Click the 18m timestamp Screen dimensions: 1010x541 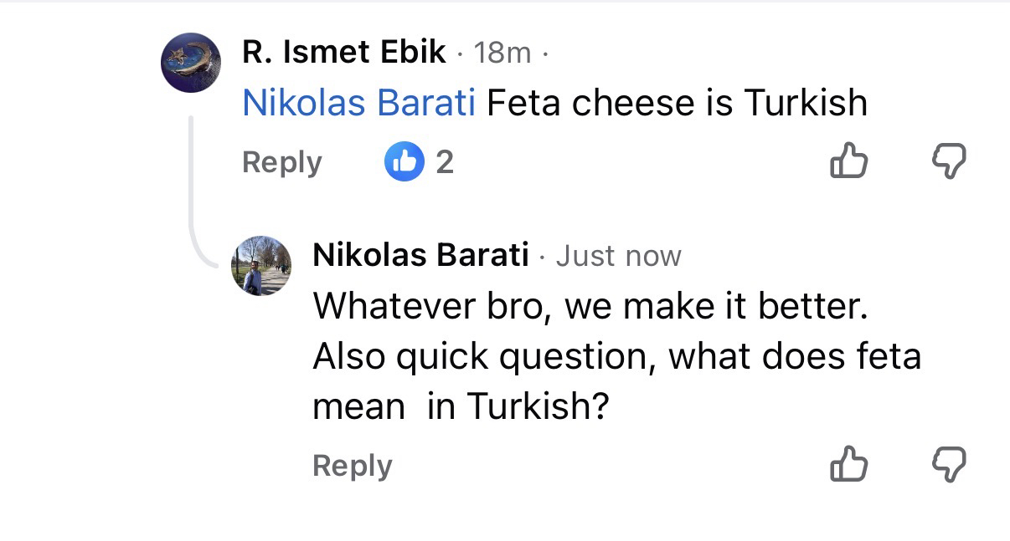[502, 54]
